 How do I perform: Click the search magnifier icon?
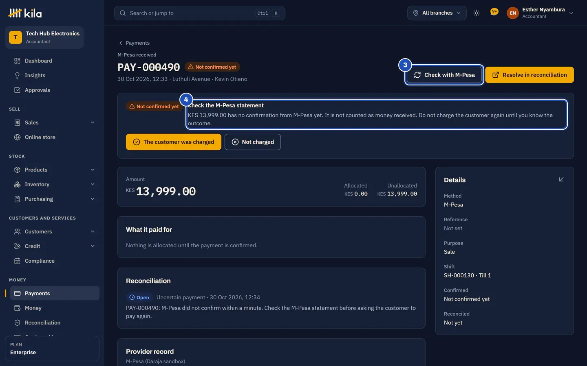point(123,13)
